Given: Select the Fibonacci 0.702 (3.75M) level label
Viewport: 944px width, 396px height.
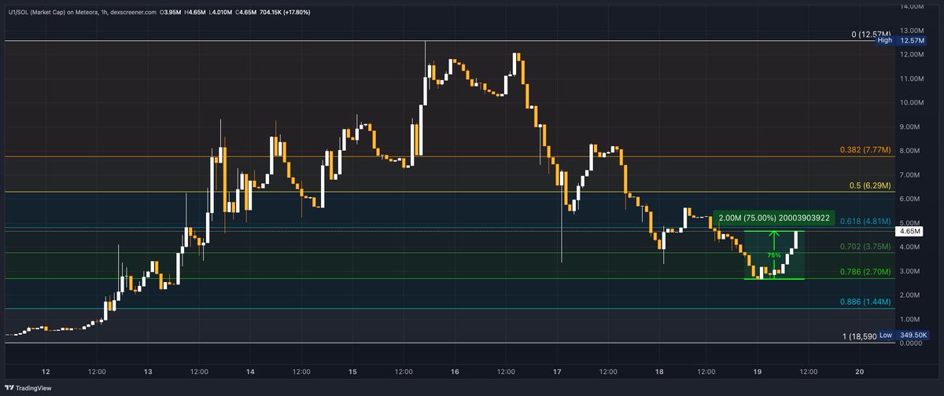Looking at the screenshot, I should pyautogui.click(x=864, y=247).
